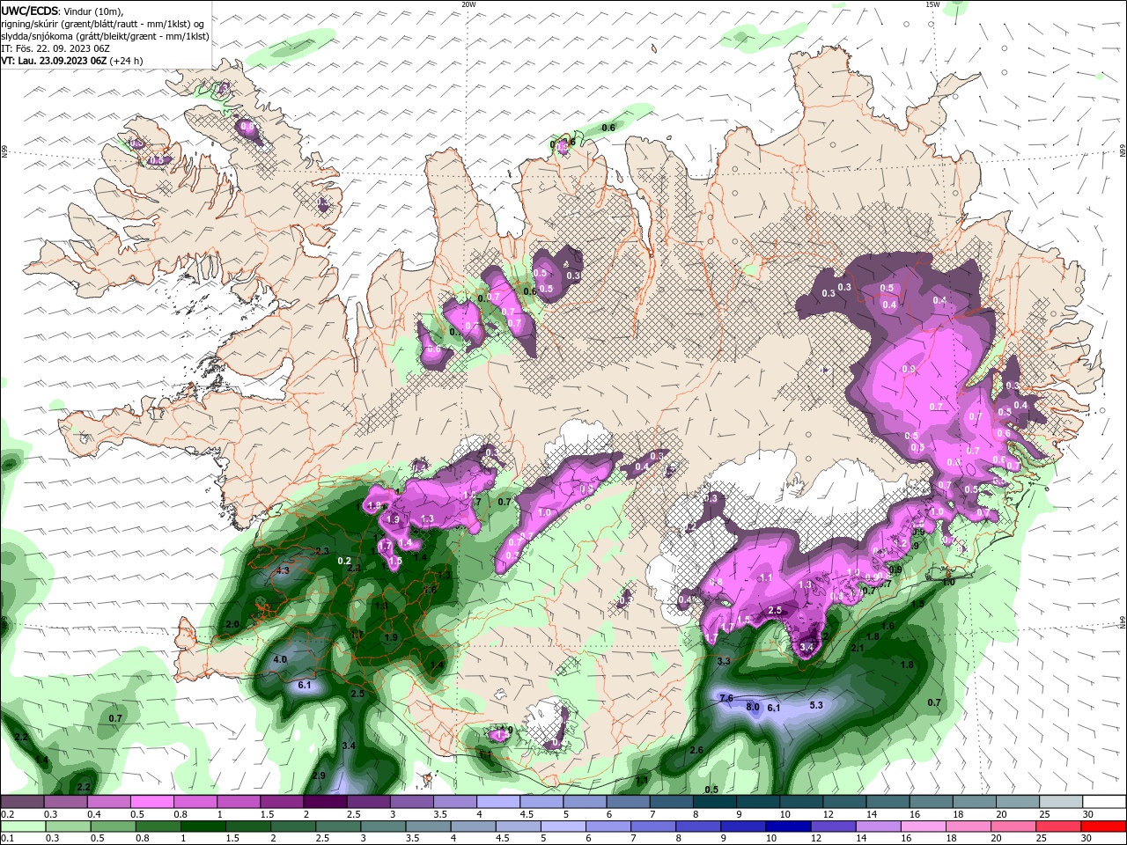This screenshot has height=845, width=1127.
Task: Click the deep navy blue 10 rain swatch
Action: 788,827
